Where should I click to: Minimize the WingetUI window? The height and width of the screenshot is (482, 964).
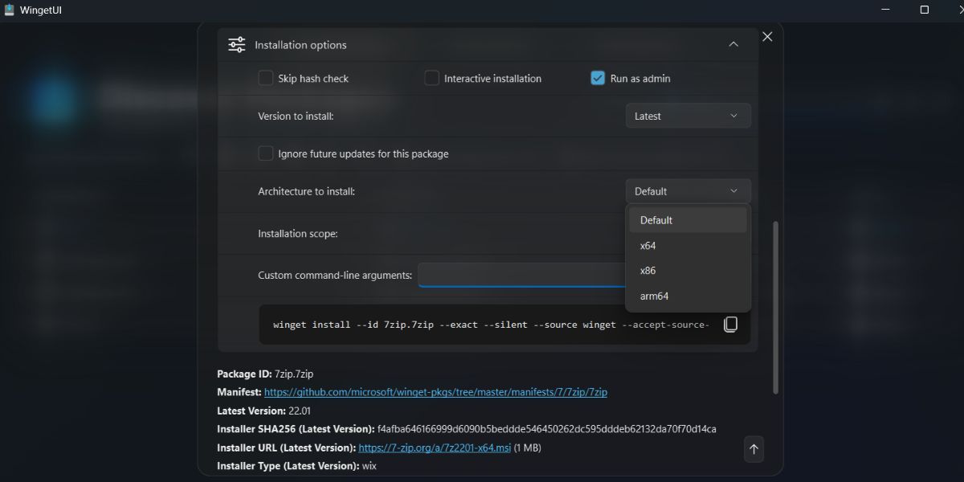(x=888, y=10)
